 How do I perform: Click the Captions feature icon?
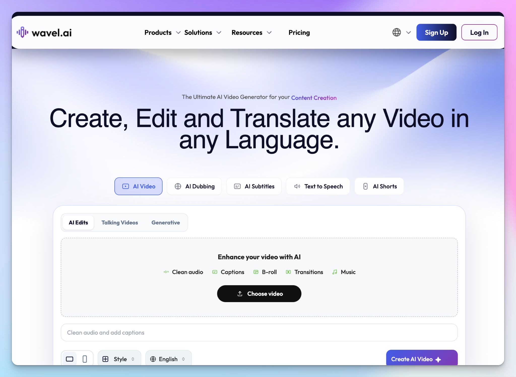[215, 272]
